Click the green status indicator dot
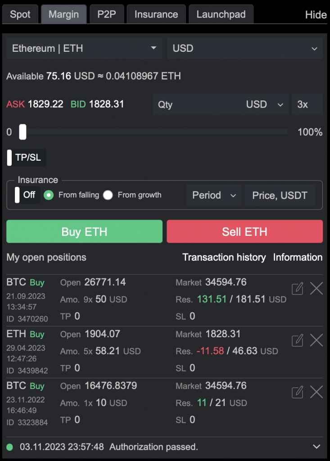This screenshot has width=330, height=461. [x=10, y=447]
